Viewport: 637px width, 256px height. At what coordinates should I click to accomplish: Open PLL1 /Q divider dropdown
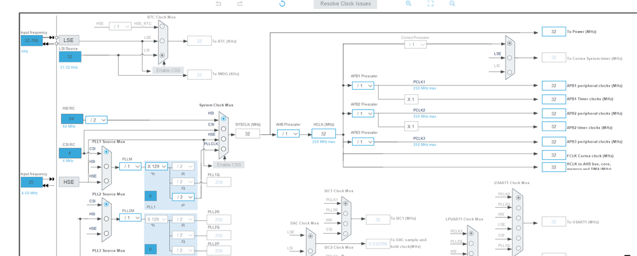pos(183,181)
